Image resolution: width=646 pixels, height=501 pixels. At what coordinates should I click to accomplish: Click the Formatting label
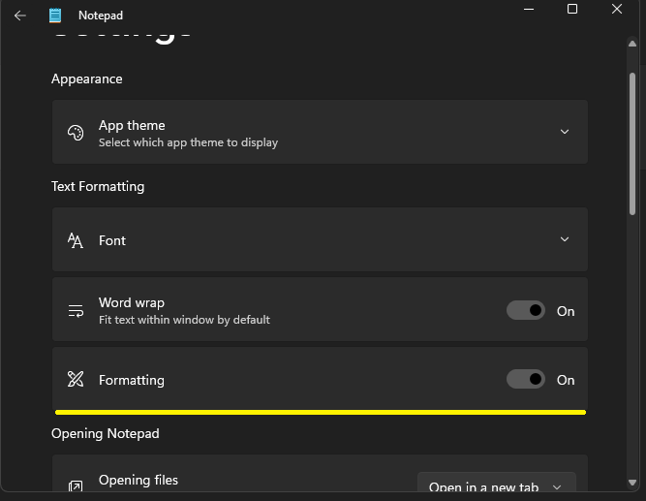tap(132, 380)
